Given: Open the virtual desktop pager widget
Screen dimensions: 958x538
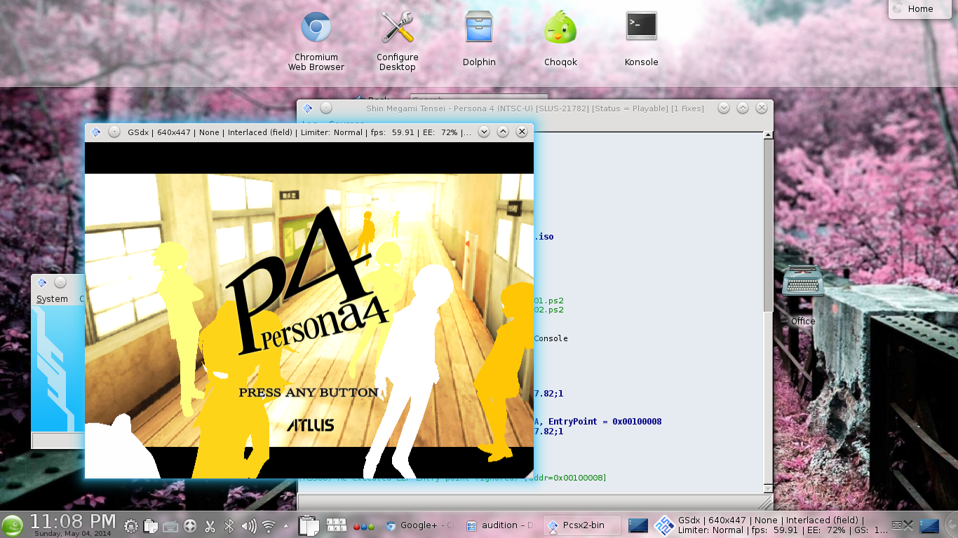Looking at the screenshot, I should tap(337, 525).
